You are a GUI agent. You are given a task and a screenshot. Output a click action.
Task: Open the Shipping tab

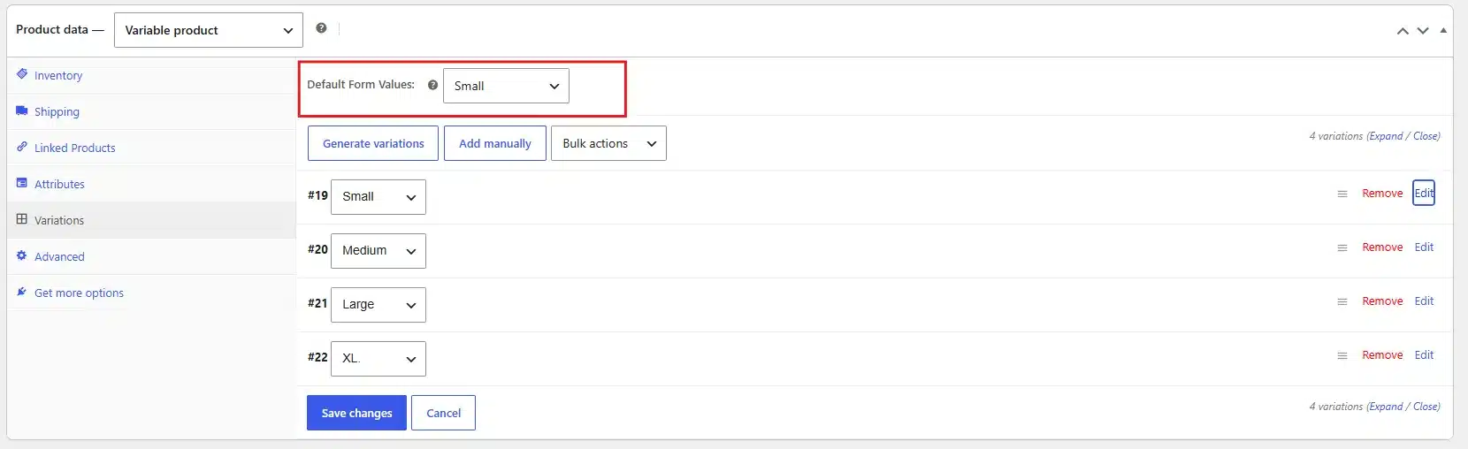pos(151,111)
